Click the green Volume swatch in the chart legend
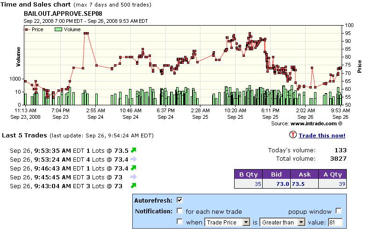365x238 pixels. pos(58,29)
